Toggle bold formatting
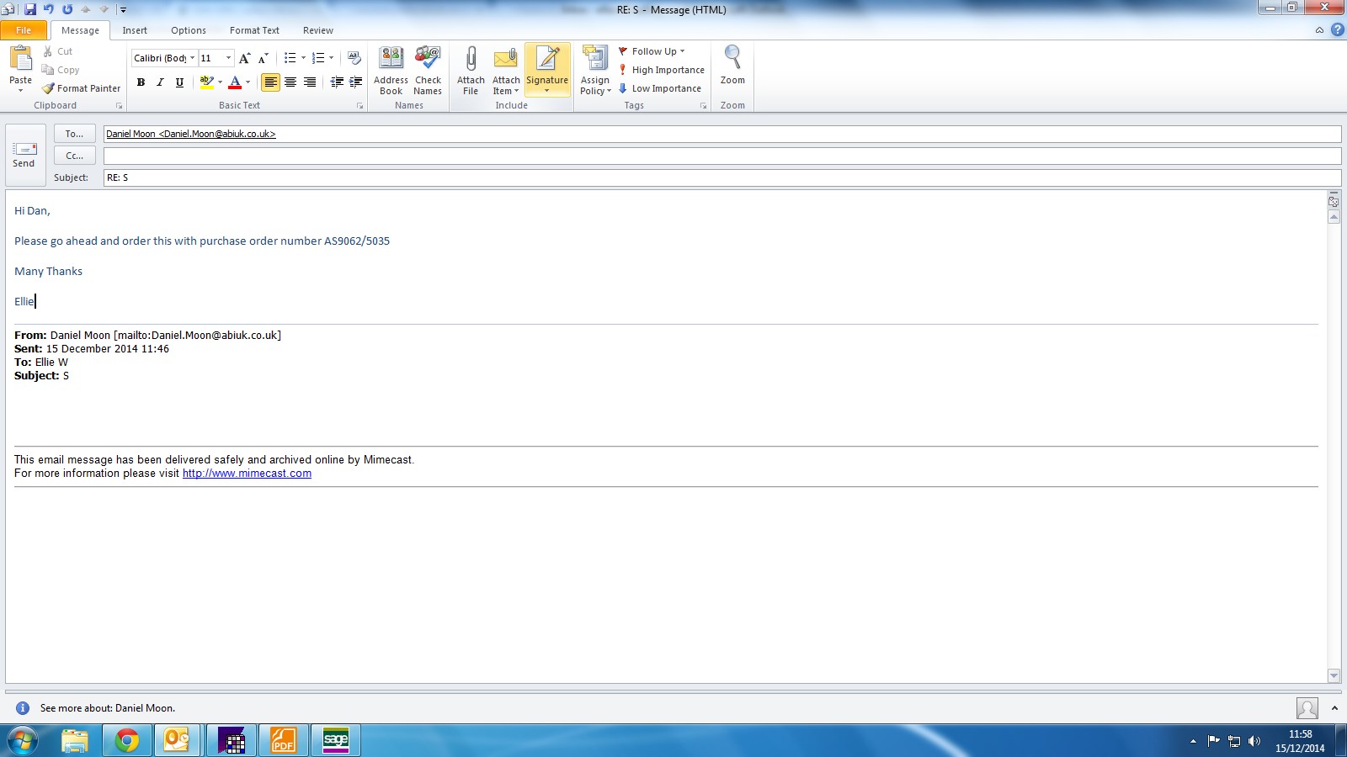Screen dimensions: 1347x757 tap(141, 82)
